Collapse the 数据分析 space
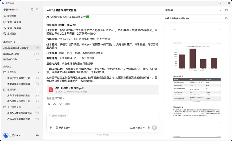The width and height of the screenshot is (232, 141). click(39, 90)
